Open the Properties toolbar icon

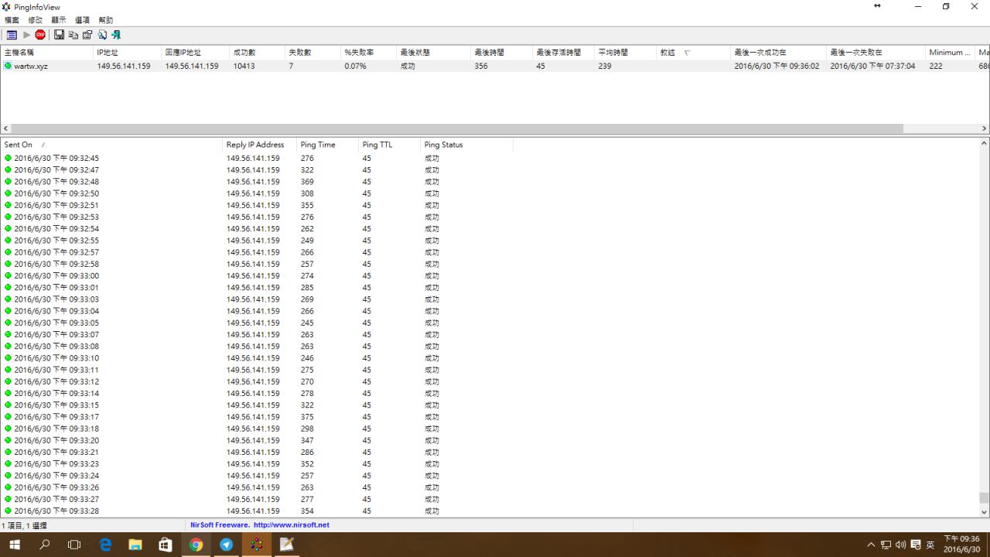point(87,35)
